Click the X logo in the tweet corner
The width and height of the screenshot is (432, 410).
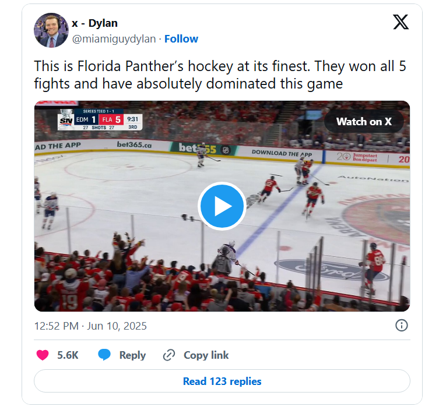tap(401, 22)
